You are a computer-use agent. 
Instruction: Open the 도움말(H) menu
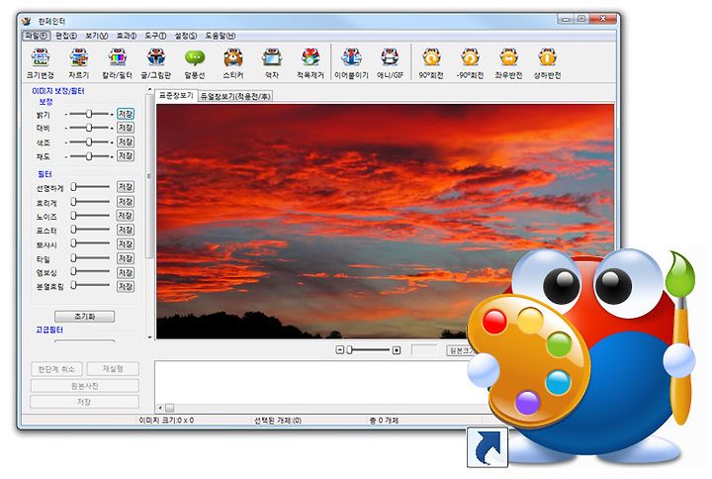[x=221, y=36]
